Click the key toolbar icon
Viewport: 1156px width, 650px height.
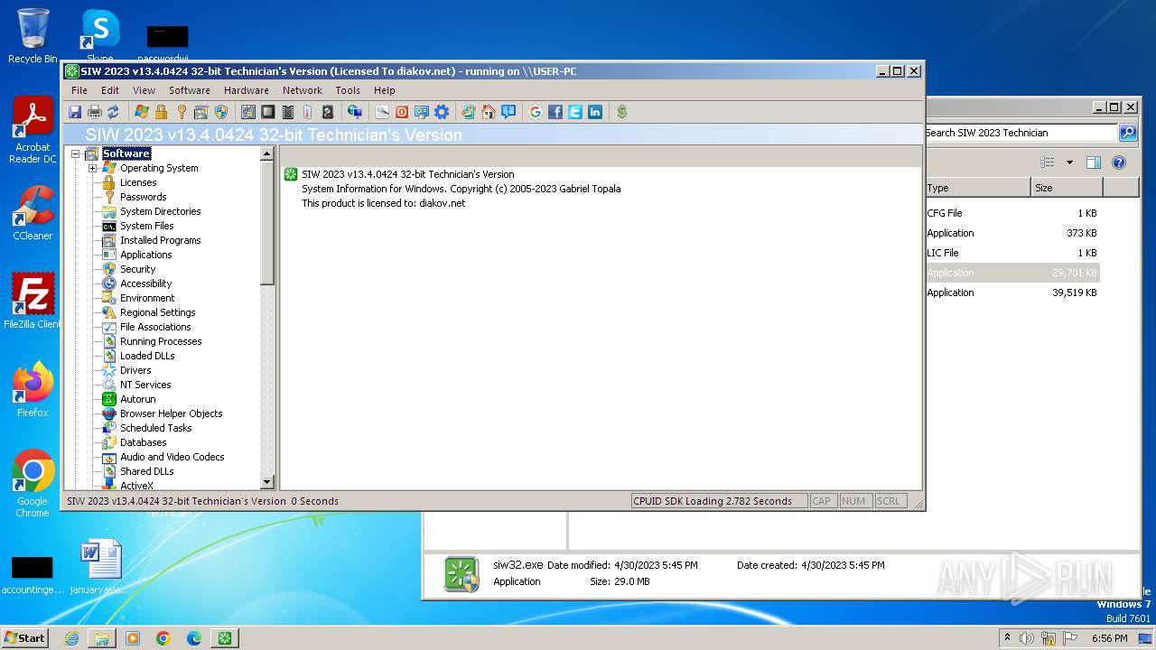pos(182,112)
